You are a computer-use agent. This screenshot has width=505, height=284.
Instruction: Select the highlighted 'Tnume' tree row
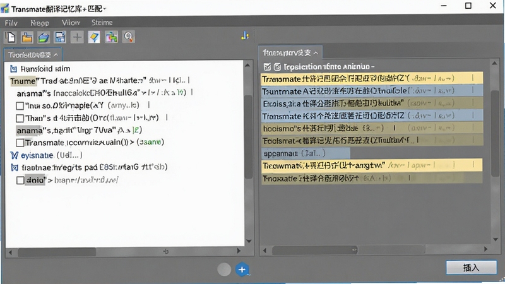(100, 81)
